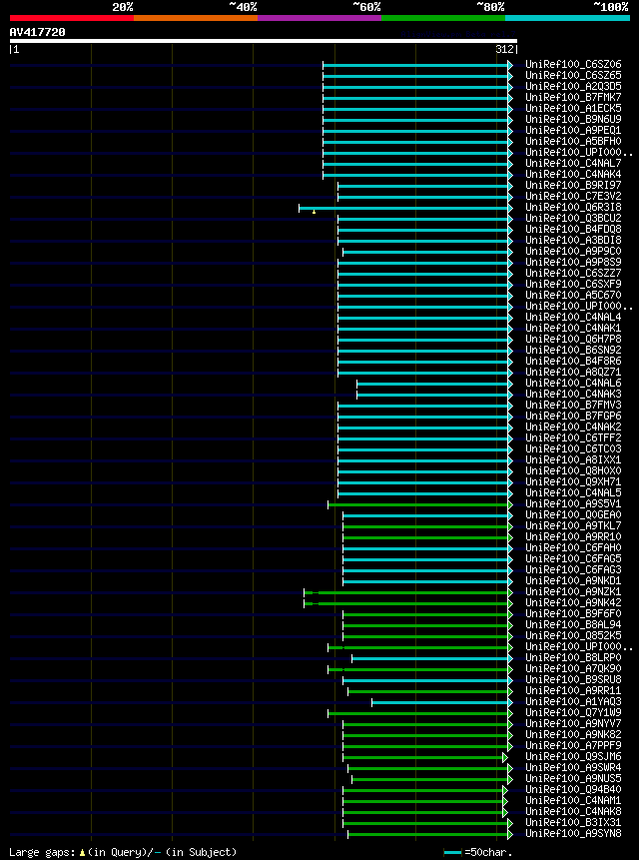Open hit UniRef100_B7FMK7
The image size is (639, 860).
(573, 98)
